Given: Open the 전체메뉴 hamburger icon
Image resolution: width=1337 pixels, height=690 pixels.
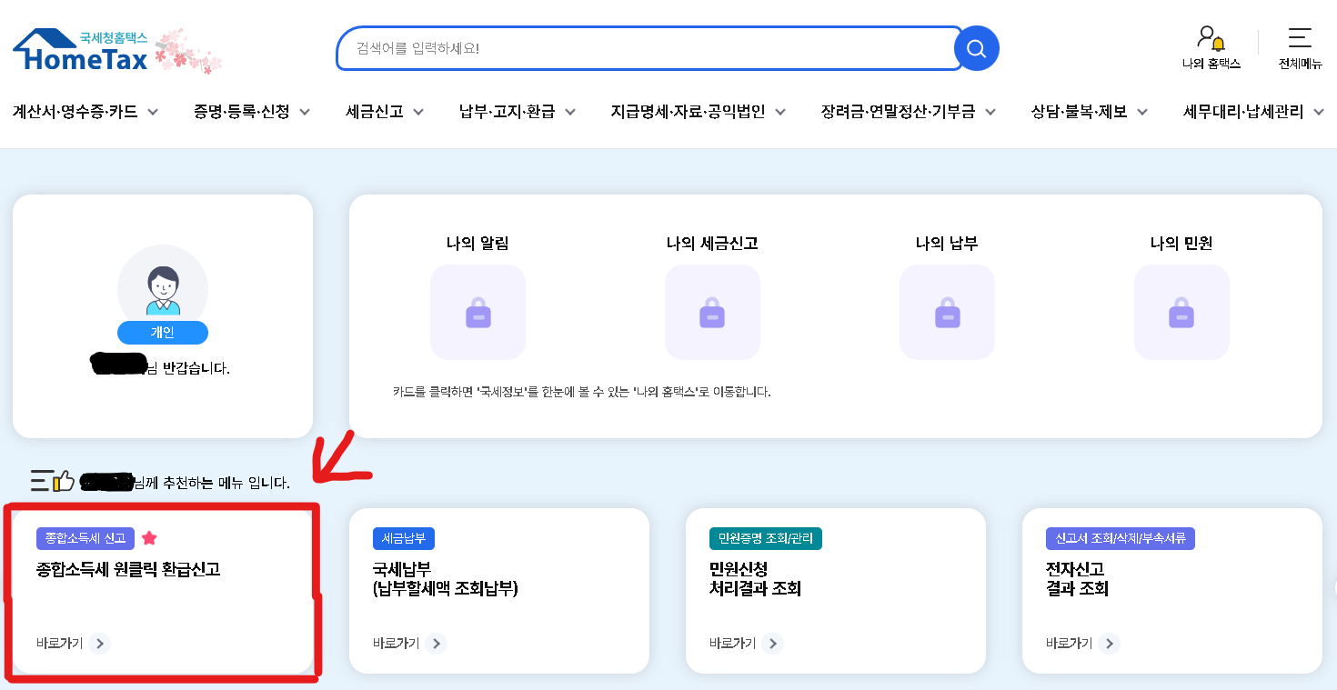Looking at the screenshot, I should (x=1299, y=38).
